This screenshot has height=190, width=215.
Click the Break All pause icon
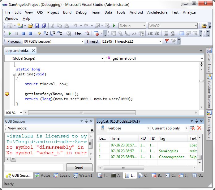pyautogui.click(x=17, y=33)
